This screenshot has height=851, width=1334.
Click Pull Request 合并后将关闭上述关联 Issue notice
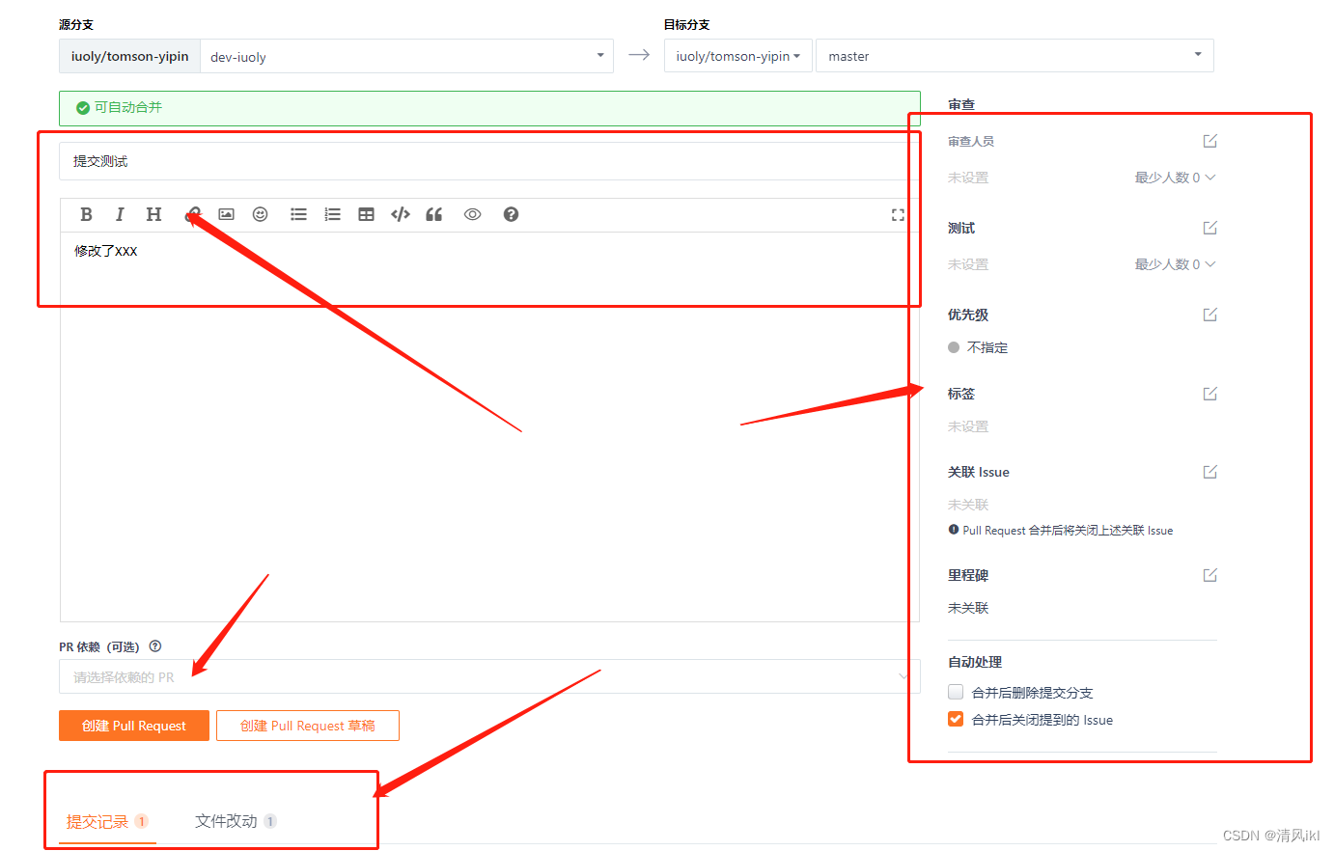click(x=1061, y=531)
